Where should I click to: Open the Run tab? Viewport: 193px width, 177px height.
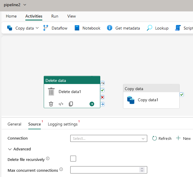(x=55, y=16)
